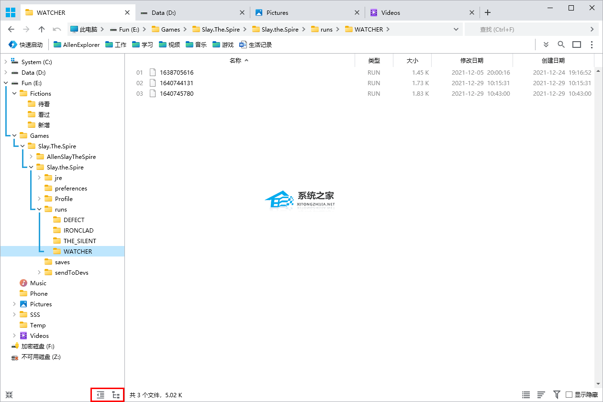Collapse the runs folder in tree
The height and width of the screenshot is (402, 603).
coord(40,209)
